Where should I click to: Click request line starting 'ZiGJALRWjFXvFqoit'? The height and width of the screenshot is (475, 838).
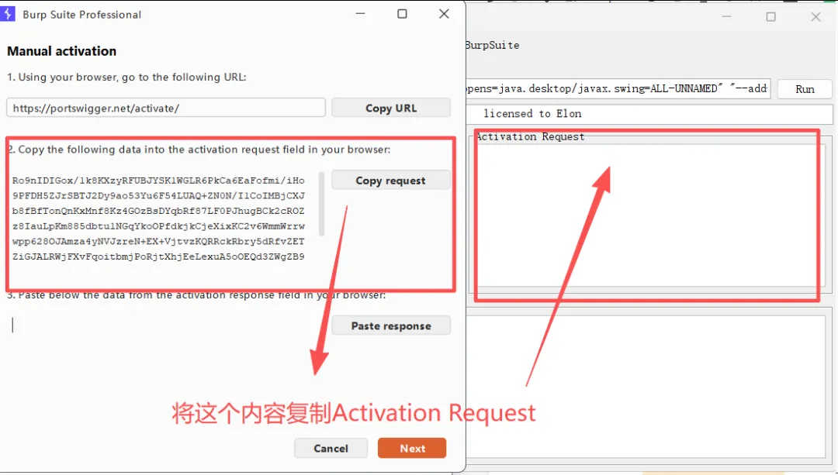(158, 256)
